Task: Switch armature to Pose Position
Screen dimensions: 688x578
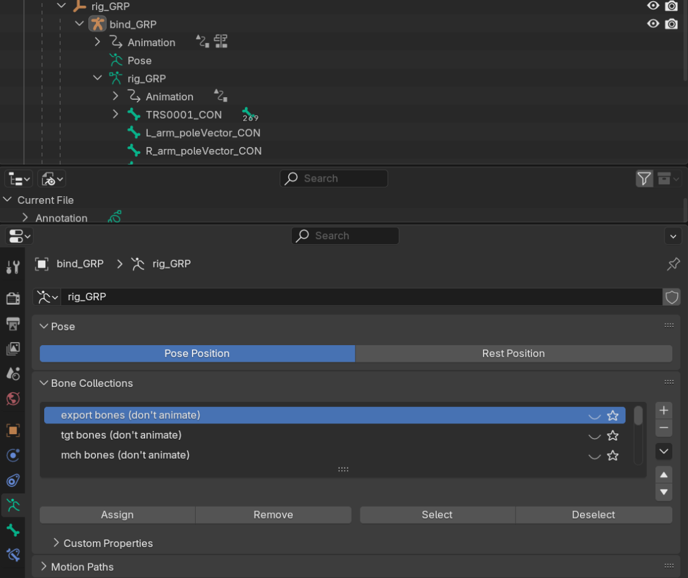Action: point(197,353)
